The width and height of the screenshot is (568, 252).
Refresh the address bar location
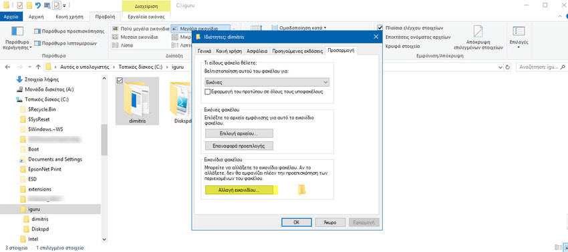pyautogui.click(x=507, y=67)
